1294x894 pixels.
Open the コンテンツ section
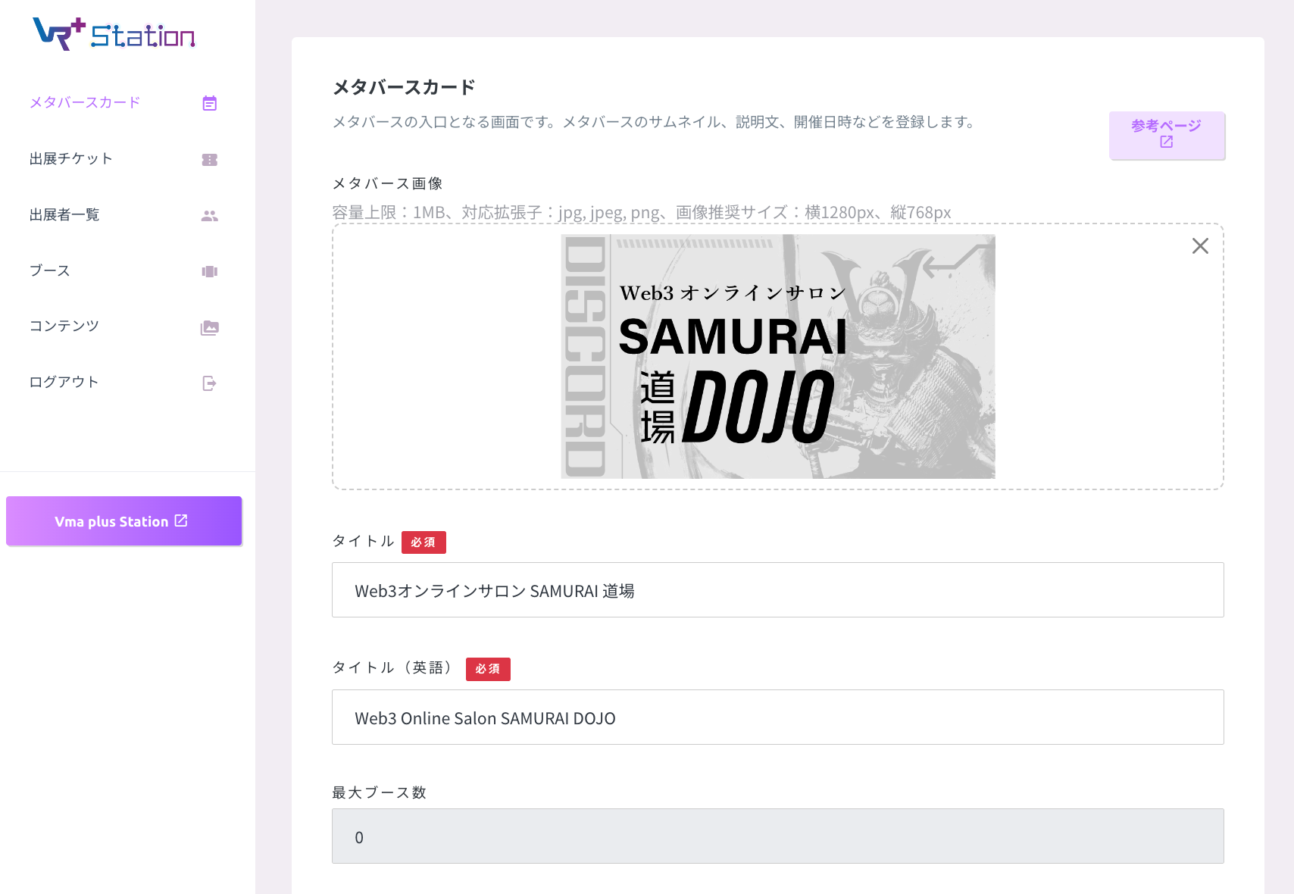click(x=64, y=326)
